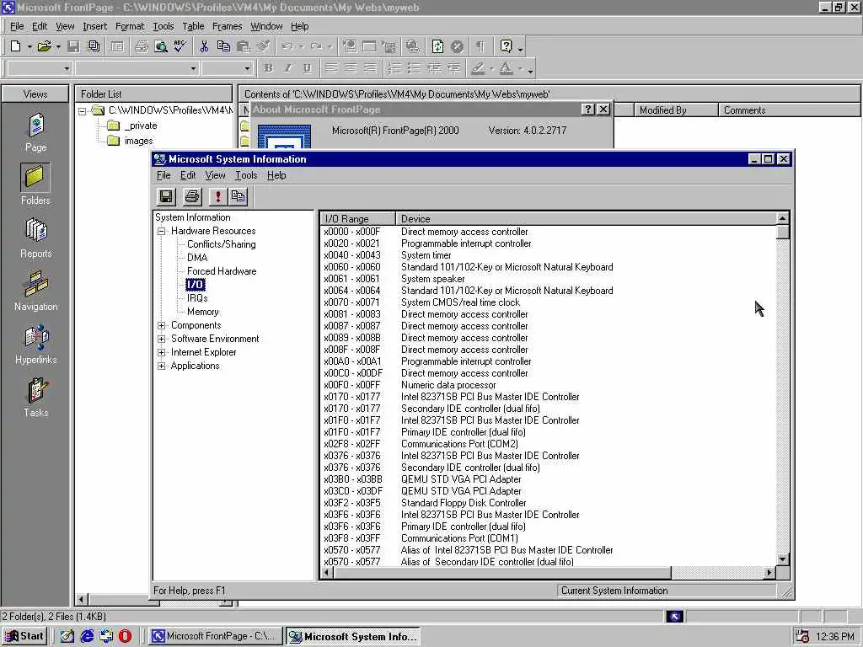863x647 pixels.
Task: Click scroll down arrow of device list
Action: [783, 559]
